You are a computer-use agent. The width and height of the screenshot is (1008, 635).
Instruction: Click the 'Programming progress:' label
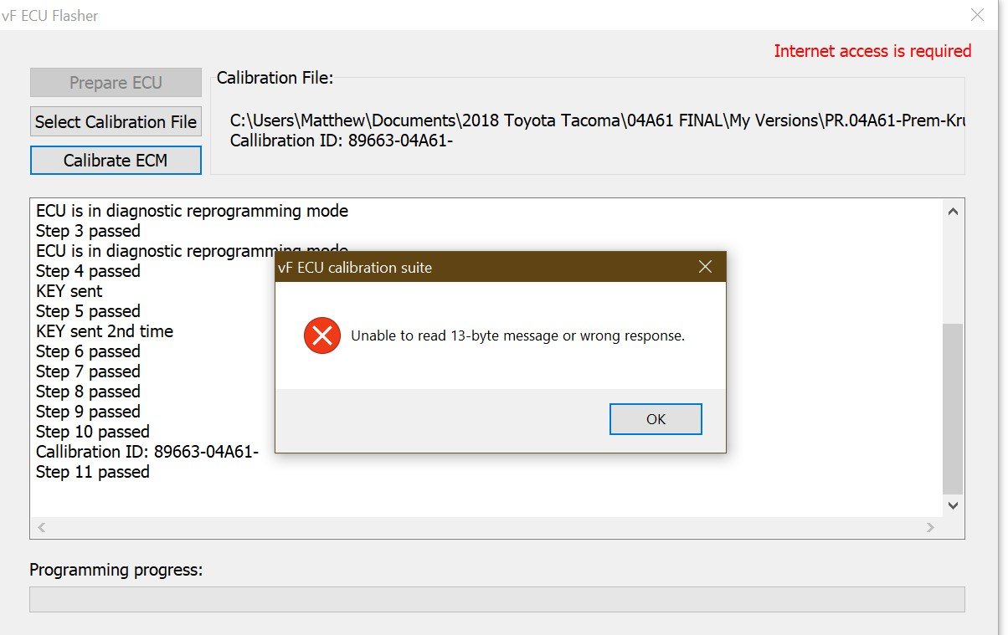coord(116,571)
